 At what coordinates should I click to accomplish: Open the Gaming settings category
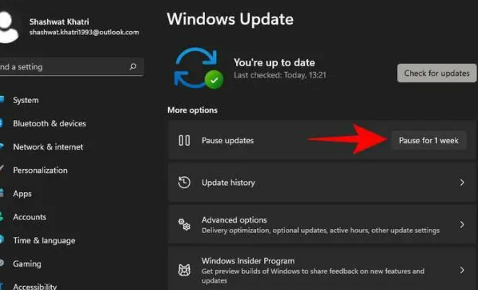point(27,264)
